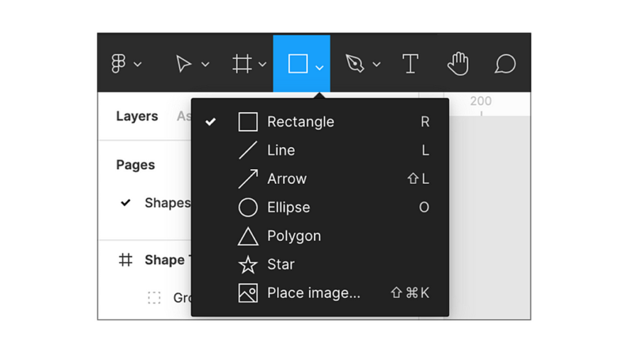Expand the Figma menu chevron
Image resolution: width=628 pixels, height=353 pixels.
(138, 64)
